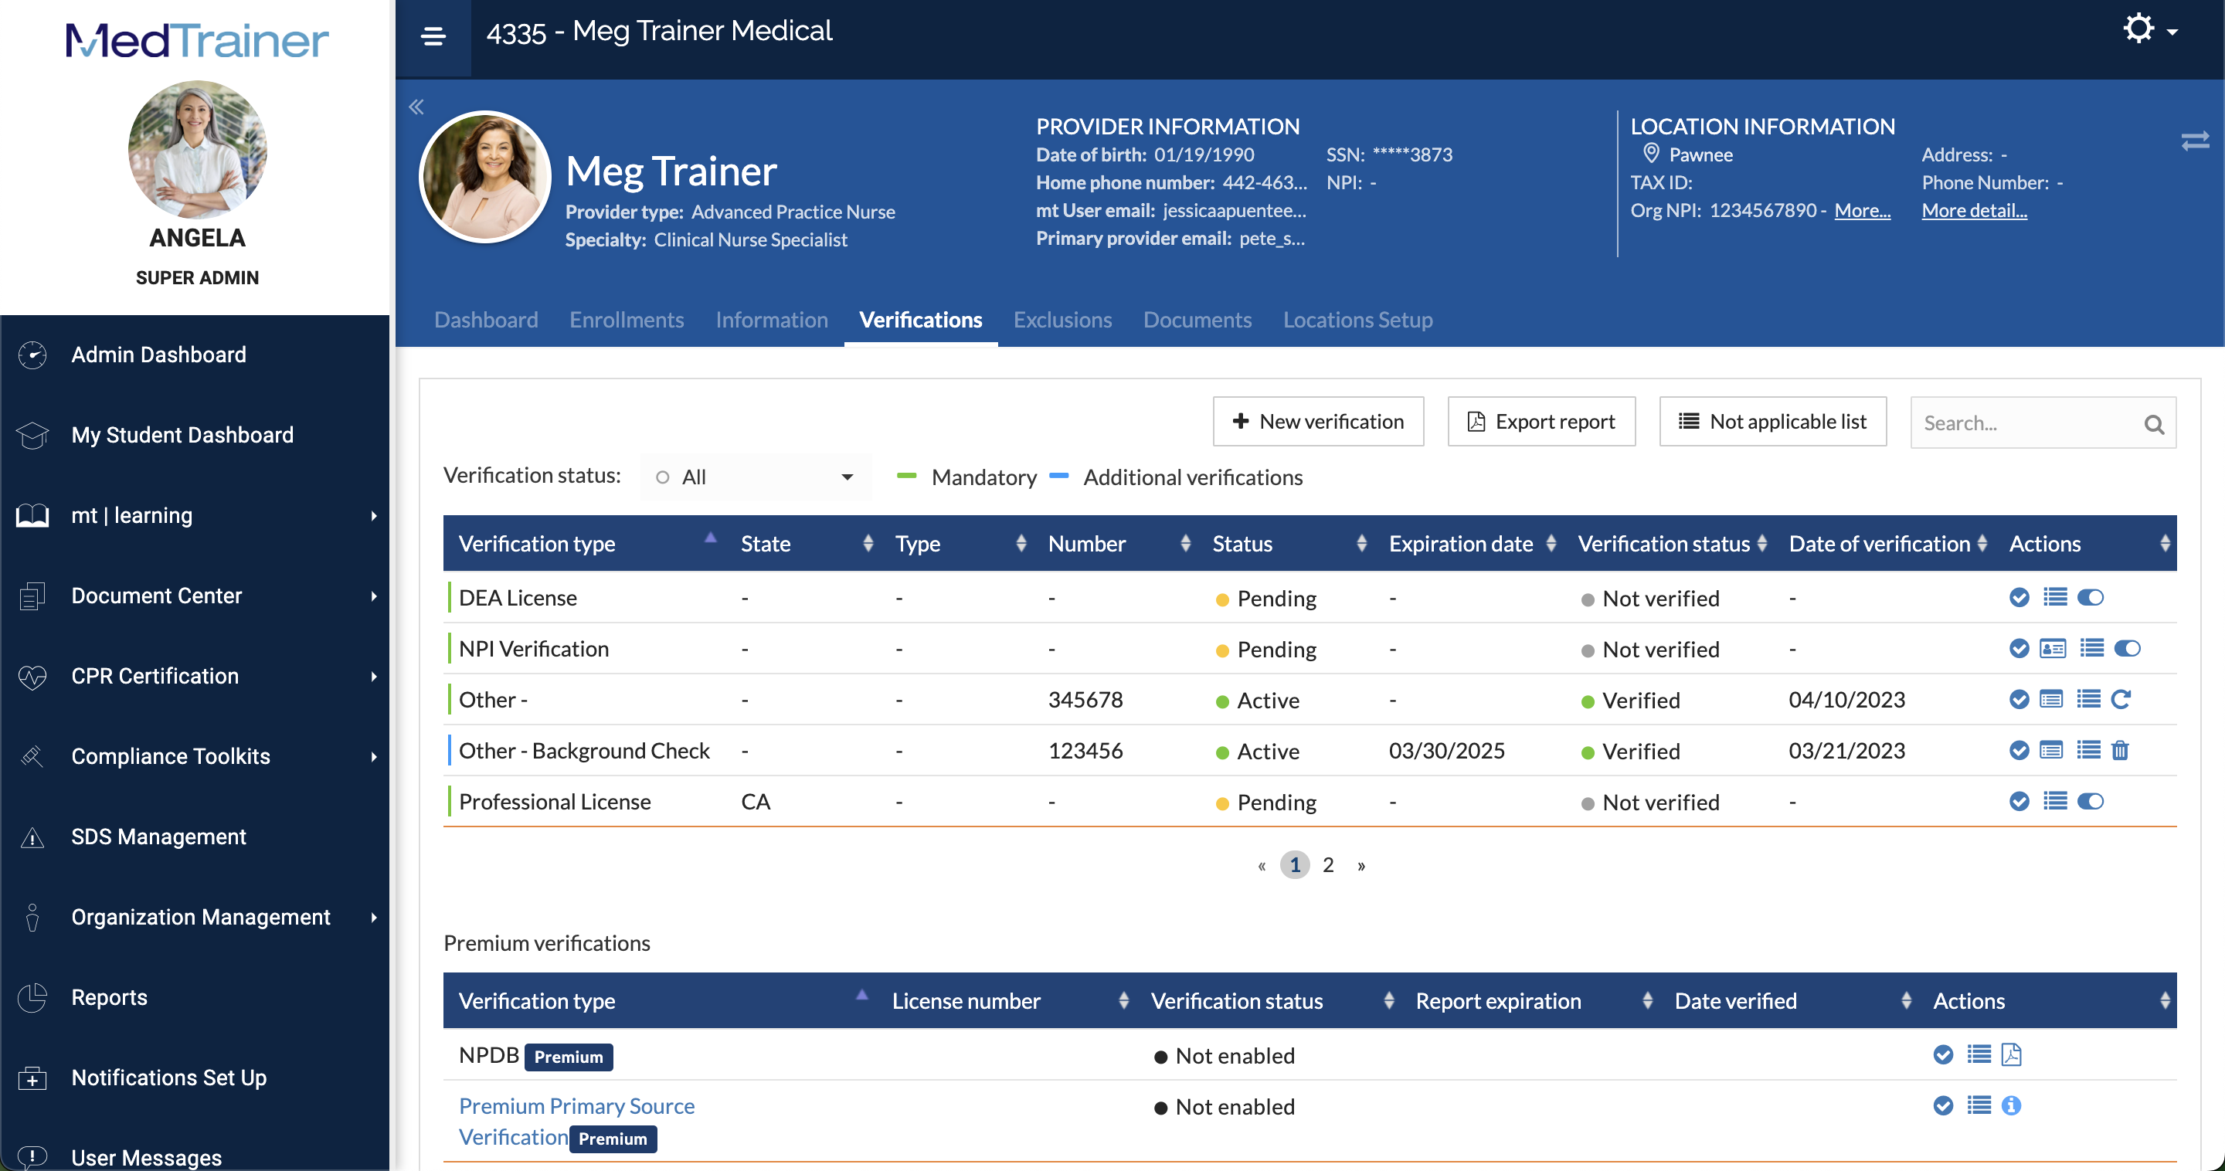Expand the Organization Management menu chevron
This screenshot has width=2225, height=1171.
pyautogui.click(x=374, y=917)
